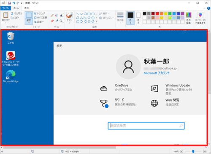
Task: Choose the Hexagon shape
Action: coord(78,21)
